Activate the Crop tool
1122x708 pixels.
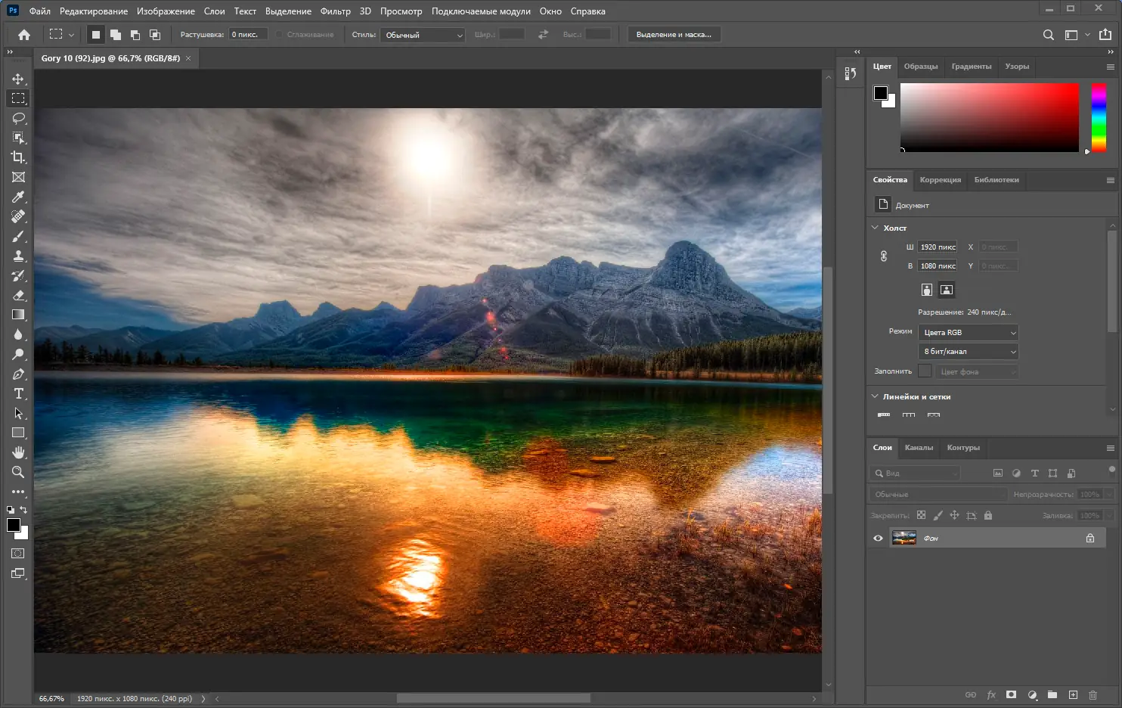tap(19, 157)
